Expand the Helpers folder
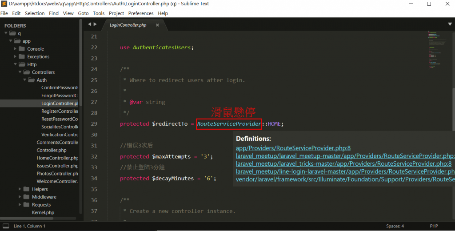This screenshot has height=231, width=455. coord(20,189)
